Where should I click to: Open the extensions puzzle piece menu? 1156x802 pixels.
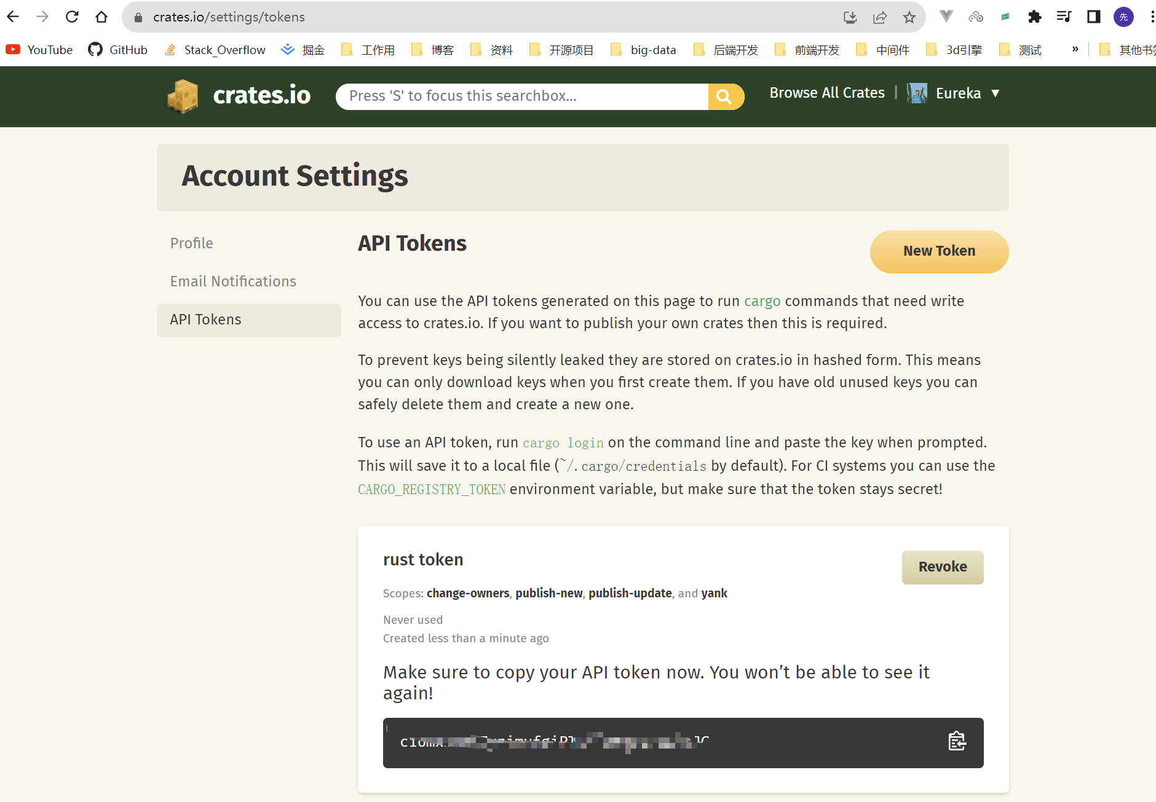click(1035, 17)
